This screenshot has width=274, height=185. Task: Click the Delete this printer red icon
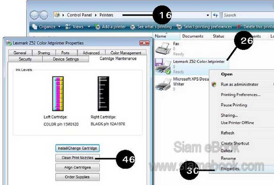coord(239,27)
